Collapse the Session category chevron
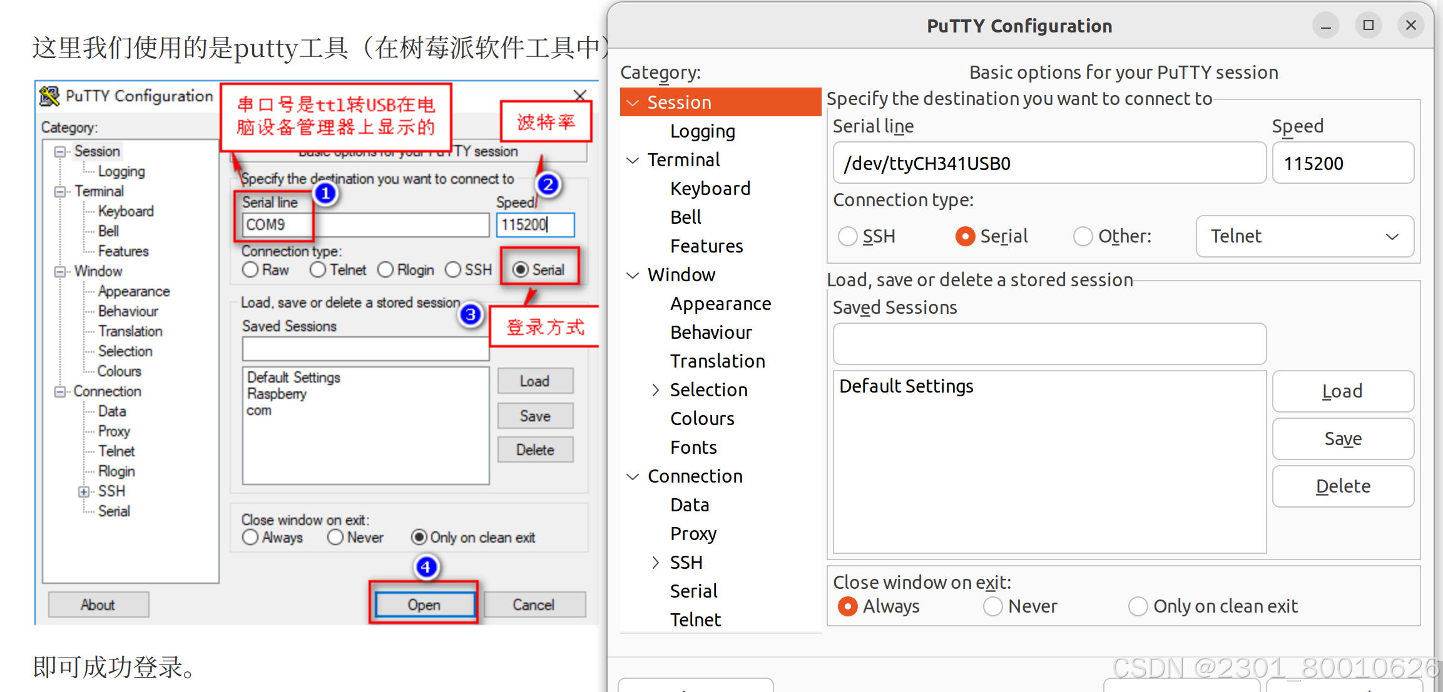This screenshot has height=692, width=1443. [632, 102]
